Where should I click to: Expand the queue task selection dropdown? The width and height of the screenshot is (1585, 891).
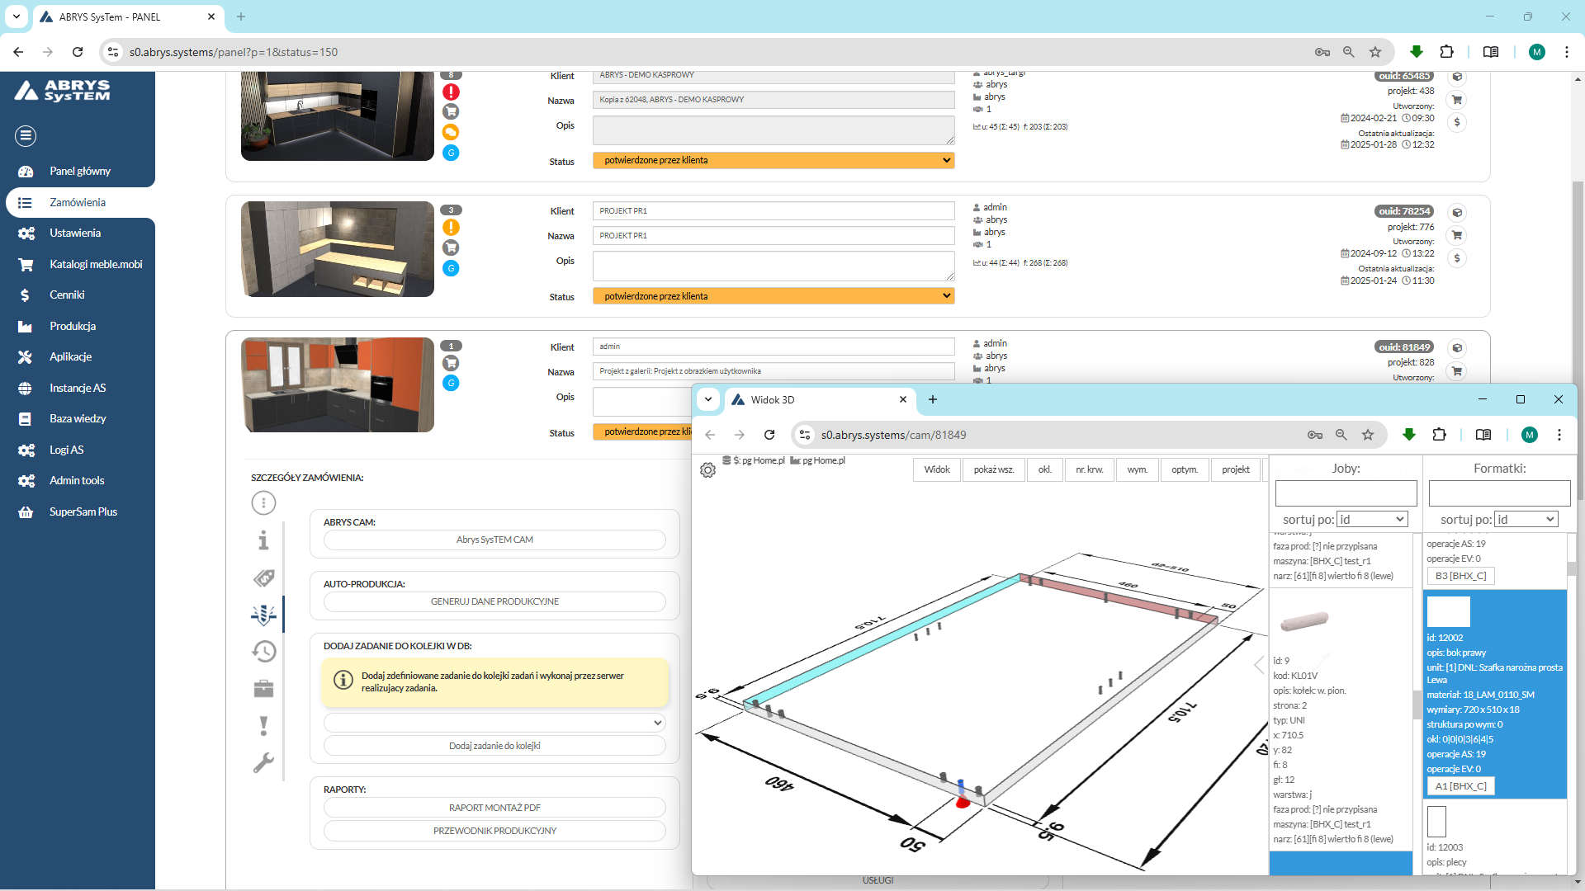tap(494, 723)
